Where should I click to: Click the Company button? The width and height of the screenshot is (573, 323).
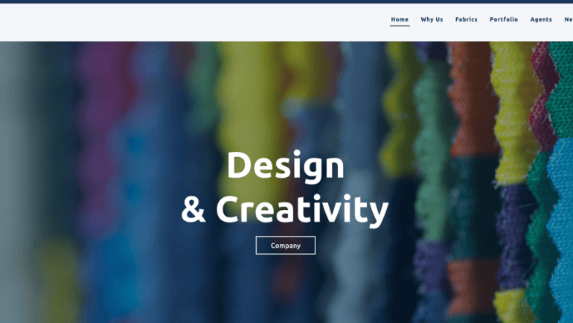tap(286, 245)
